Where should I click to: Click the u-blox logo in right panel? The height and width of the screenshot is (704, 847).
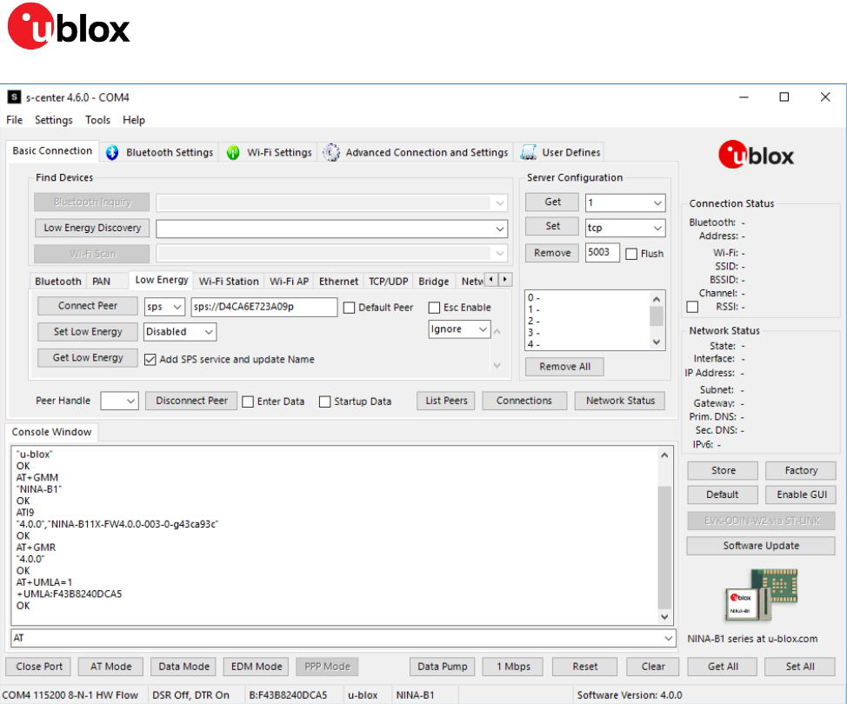click(x=756, y=155)
